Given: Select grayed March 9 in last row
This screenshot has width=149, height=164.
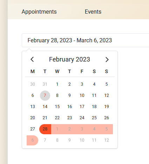Looking at the screenshot, I should (x=69, y=140).
